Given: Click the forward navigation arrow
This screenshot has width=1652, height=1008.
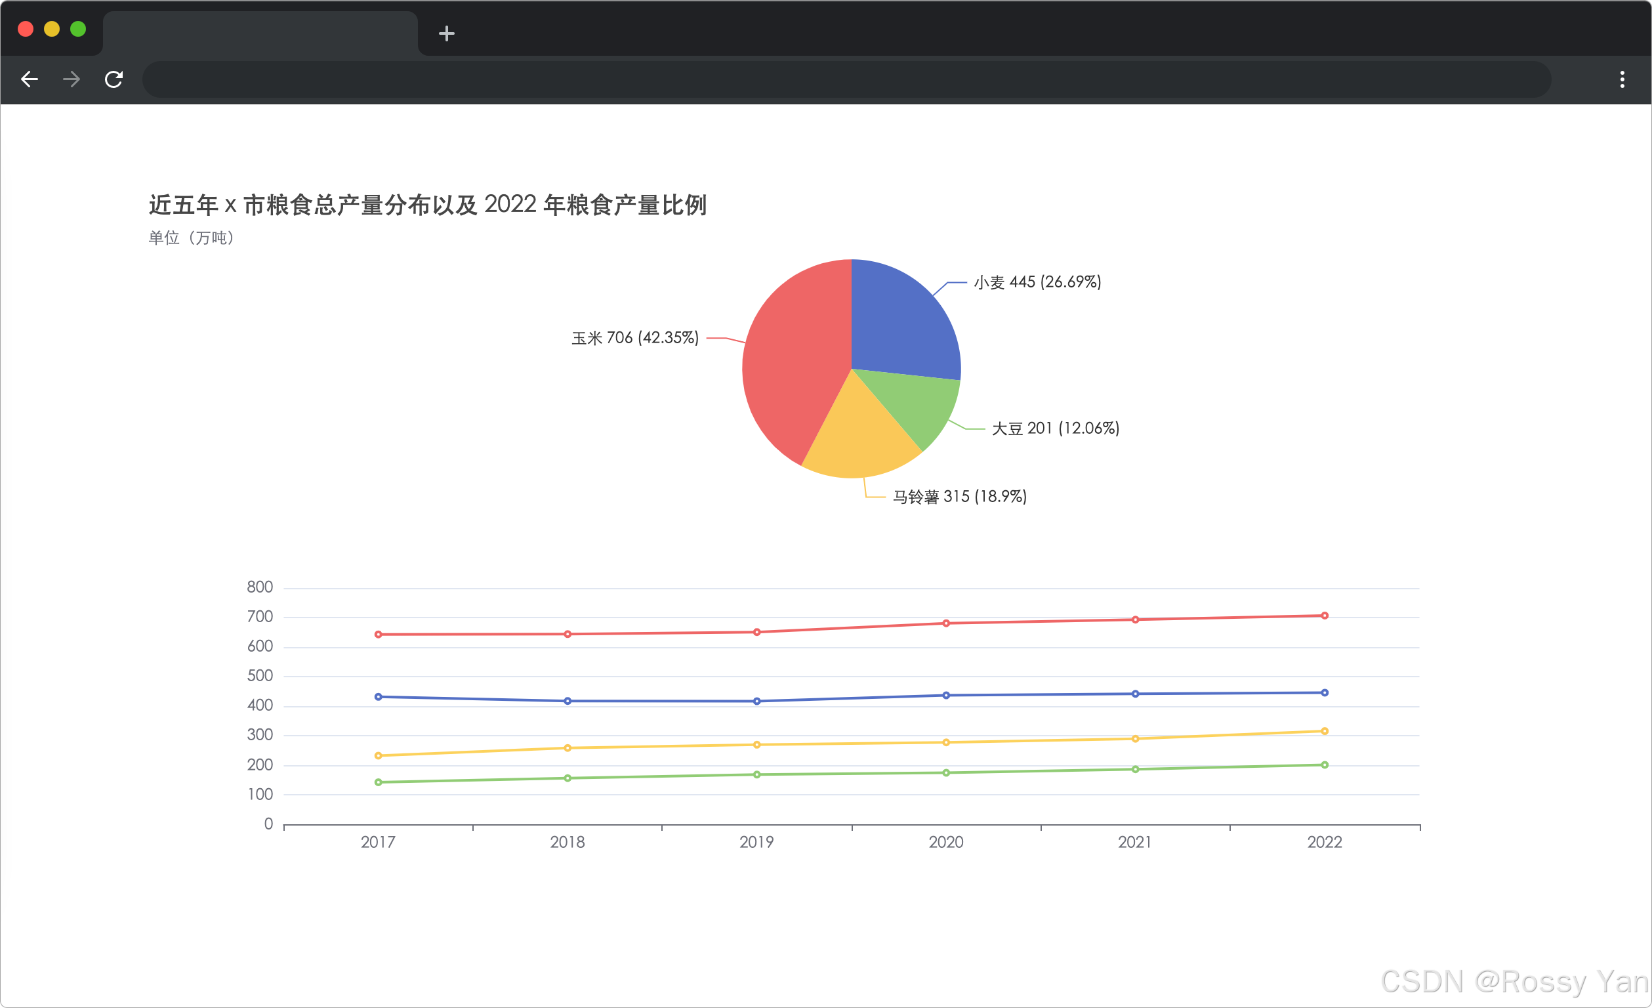Looking at the screenshot, I should [x=71, y=79].
